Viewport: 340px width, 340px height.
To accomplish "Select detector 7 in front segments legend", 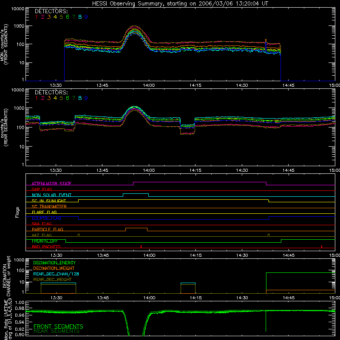I will [x=74, y=17].
